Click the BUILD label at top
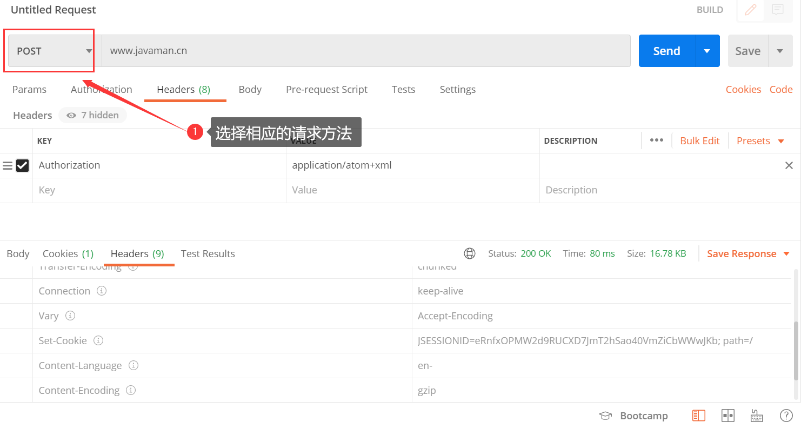 [x=710, y=10]
